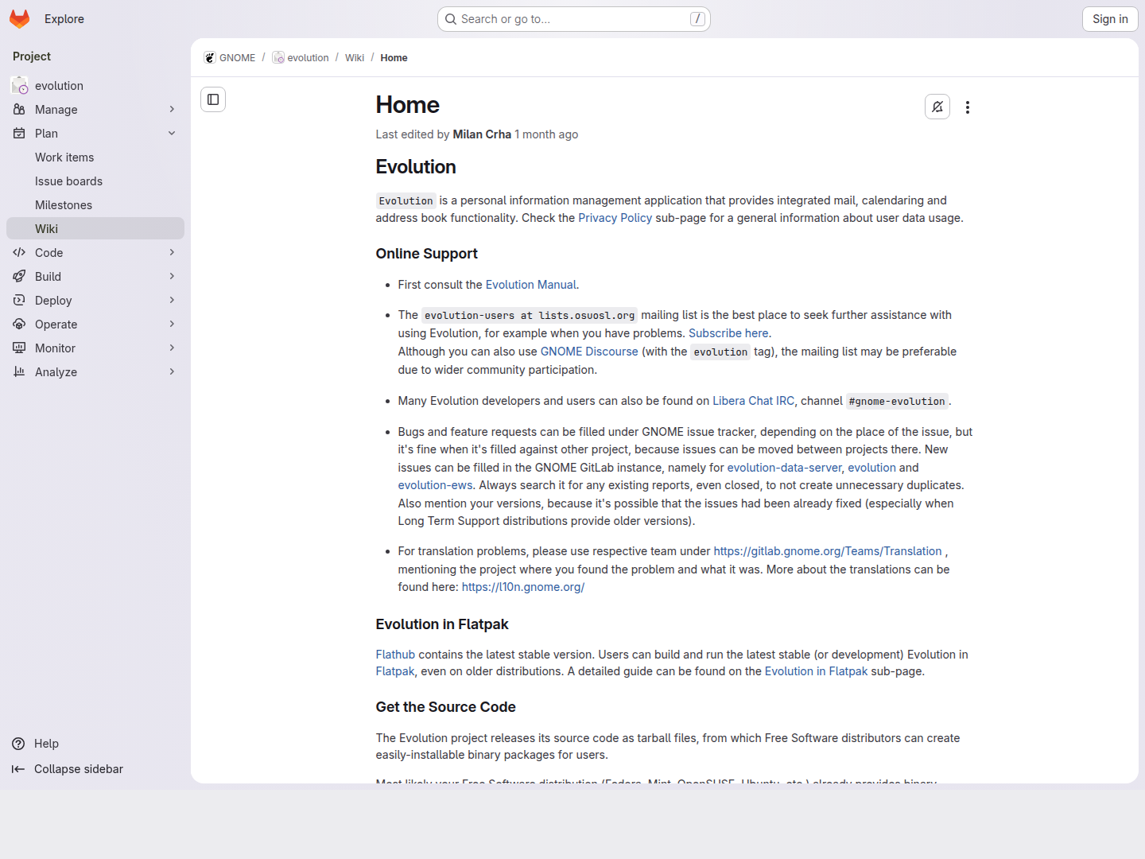Screen dimensions: 1145x859
Task: Toggle the wiki sidebar panel icon
Action: pyautogui.click(x=213, y=99)
